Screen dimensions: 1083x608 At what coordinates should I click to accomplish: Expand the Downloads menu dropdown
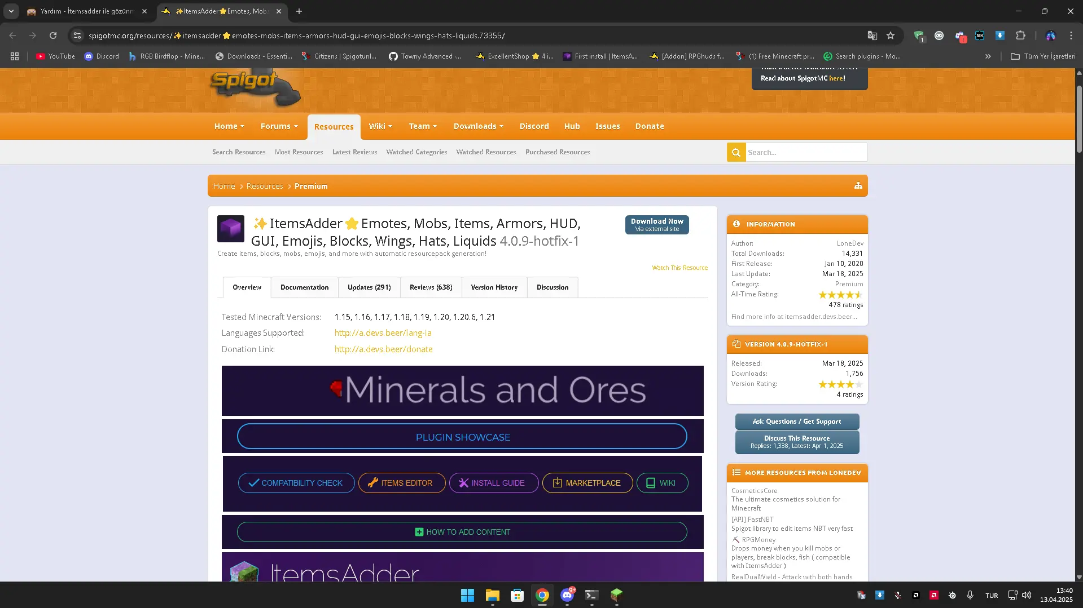(479, 126)
